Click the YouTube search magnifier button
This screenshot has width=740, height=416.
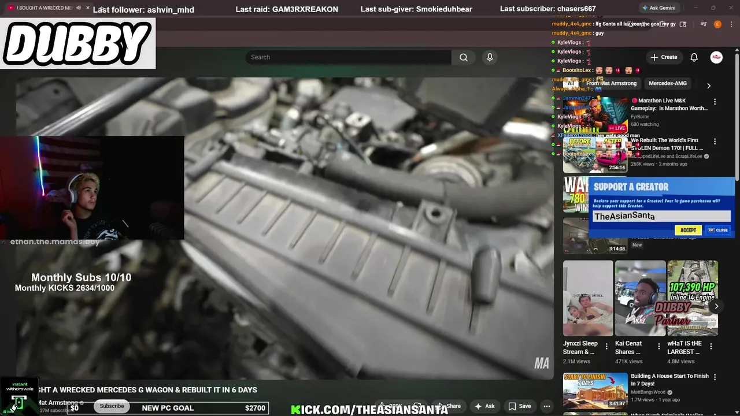[x=463, y=57]
